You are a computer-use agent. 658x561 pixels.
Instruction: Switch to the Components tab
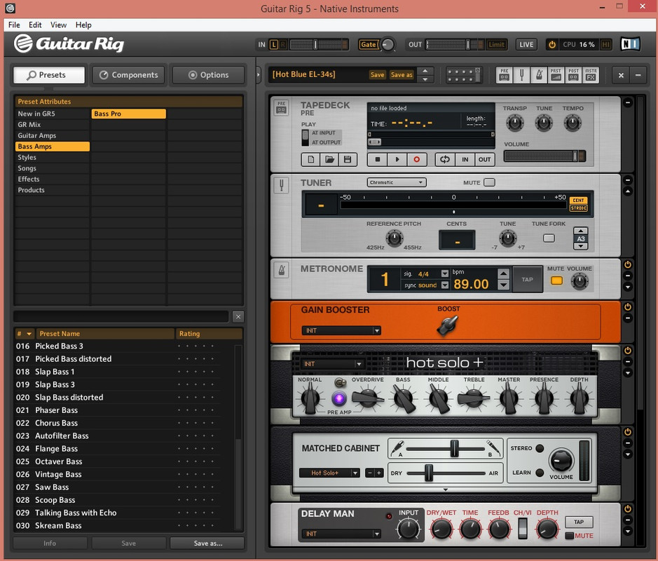point(128,75)
